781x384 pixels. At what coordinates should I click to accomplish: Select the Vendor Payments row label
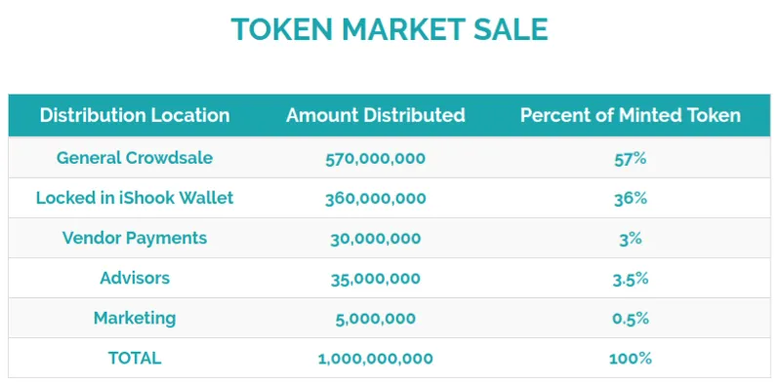135,238
